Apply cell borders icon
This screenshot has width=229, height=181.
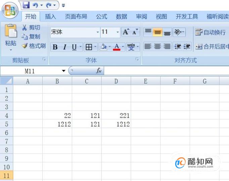pos(89,47)
